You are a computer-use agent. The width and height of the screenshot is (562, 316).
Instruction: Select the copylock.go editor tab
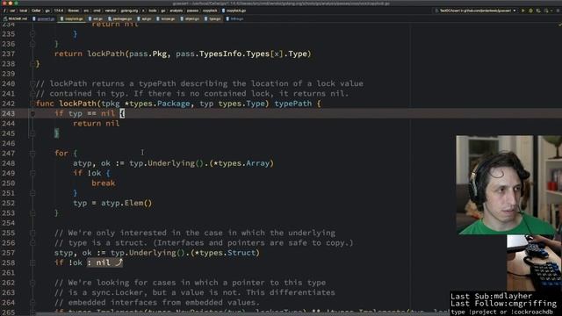pos(72,18)
